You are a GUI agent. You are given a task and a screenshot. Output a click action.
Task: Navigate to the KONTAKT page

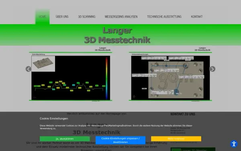(x=196, y=17)
